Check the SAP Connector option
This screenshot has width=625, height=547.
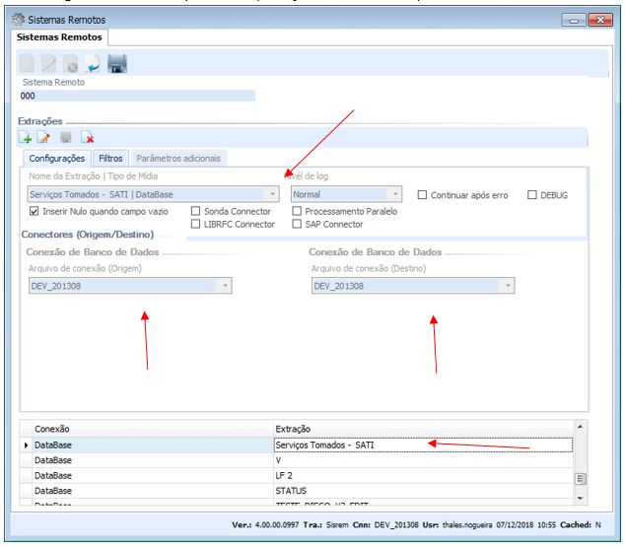[x=297, y=224]
